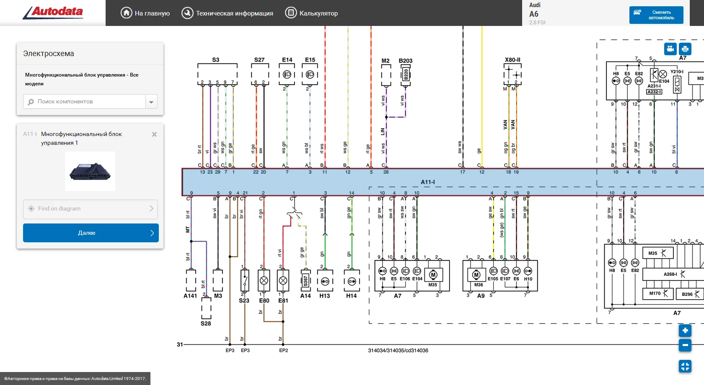Select the highlighted A11-I control block

[x=427, y=182]
